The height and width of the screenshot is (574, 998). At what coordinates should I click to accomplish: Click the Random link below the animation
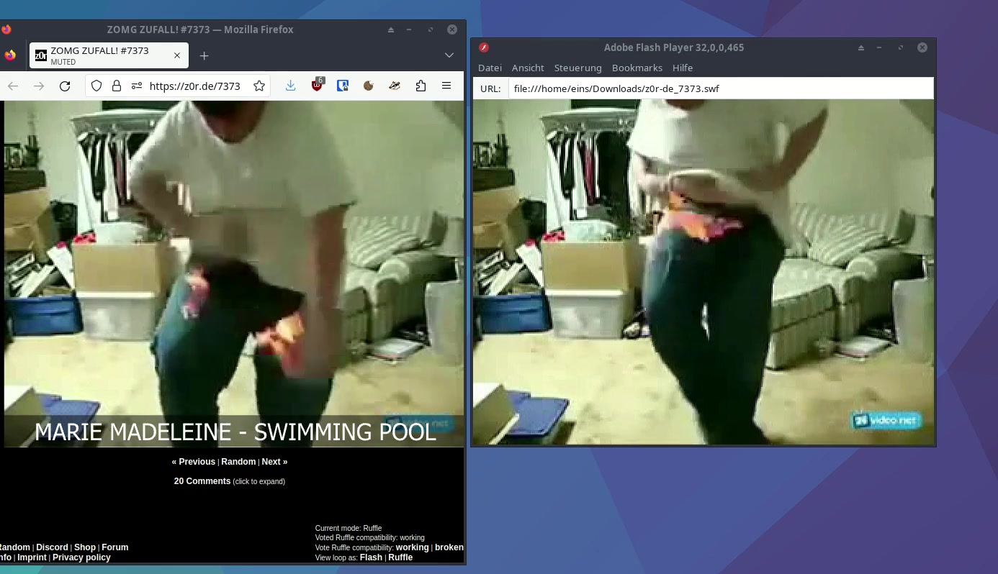[238, 461]
